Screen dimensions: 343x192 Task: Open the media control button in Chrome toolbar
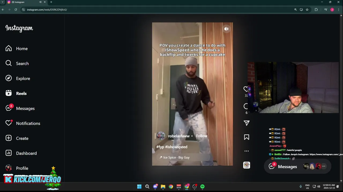coord(326,10)
